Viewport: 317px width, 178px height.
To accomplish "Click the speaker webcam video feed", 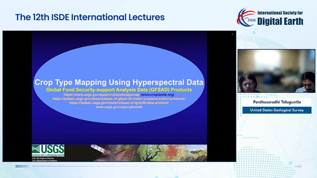I will (x=276, y=71).
